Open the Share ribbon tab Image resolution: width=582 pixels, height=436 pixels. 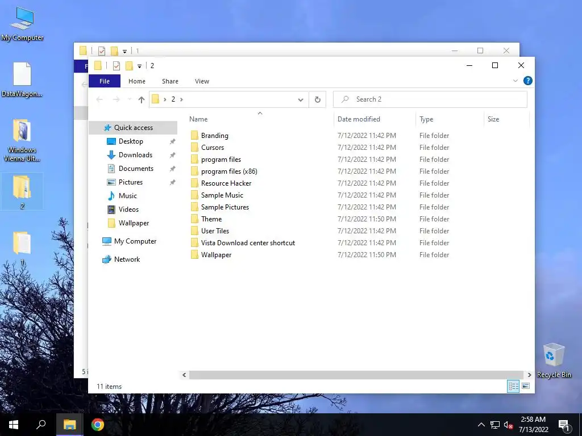point(170,81)
